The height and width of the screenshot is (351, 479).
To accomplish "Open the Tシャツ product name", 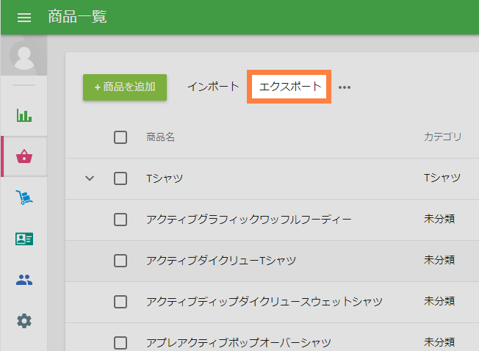I will (165, 178).
